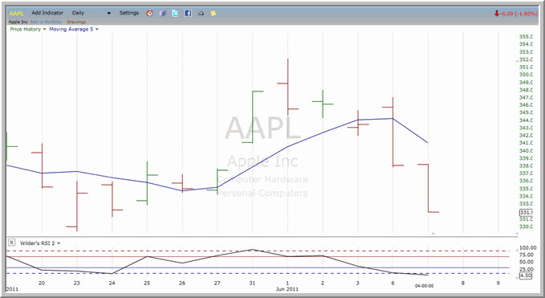This screenshot has width=545, height=298.
Task: Click the Jun 2011 date axis label
Action: click(287, 289)
